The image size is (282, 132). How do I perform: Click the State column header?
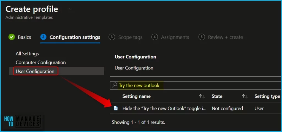[x=217, y=96]
